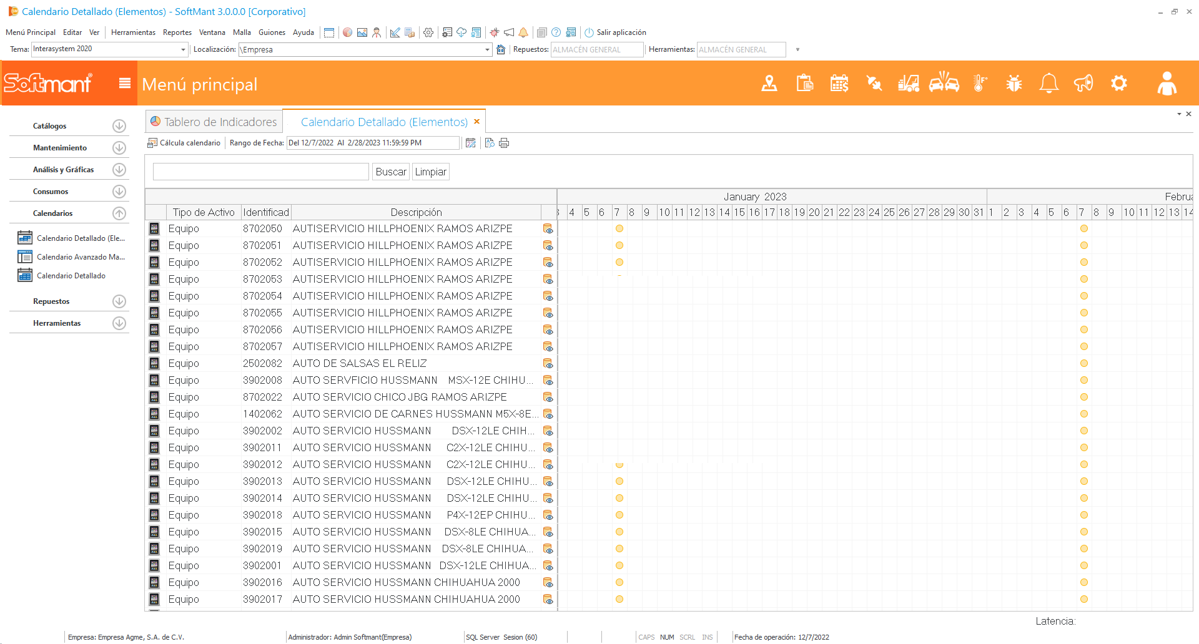Open the Menú Principal menu
Screen dimensions: 1199x644
point(31,32)
